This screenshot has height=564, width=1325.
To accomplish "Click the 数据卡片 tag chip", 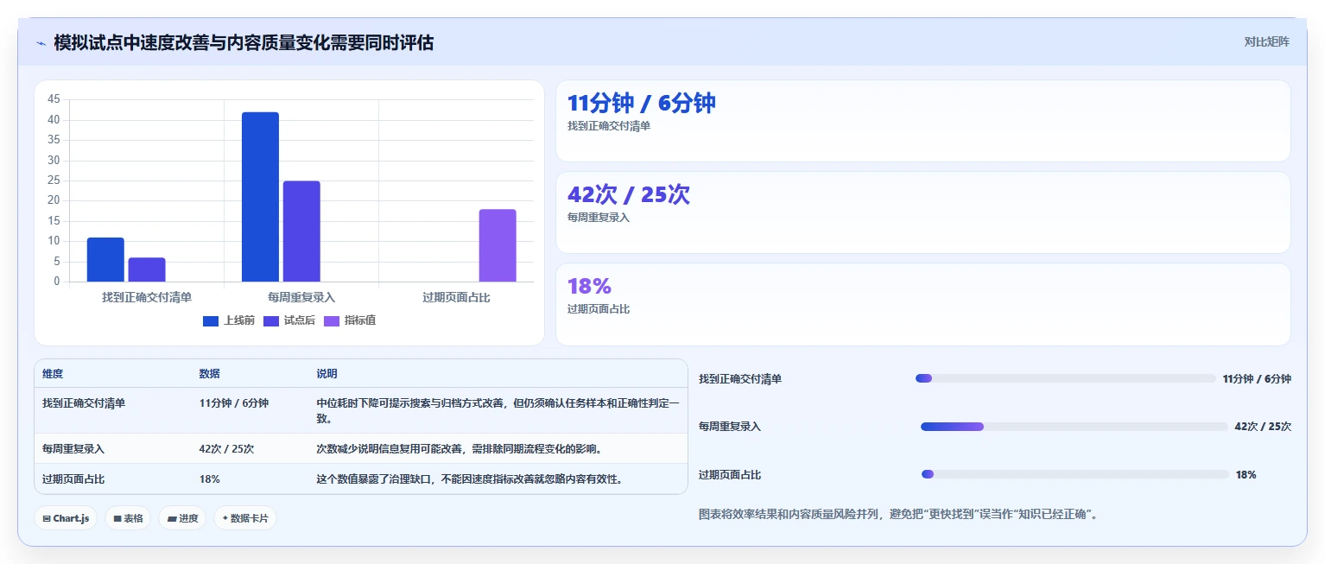I will point(245,518).
